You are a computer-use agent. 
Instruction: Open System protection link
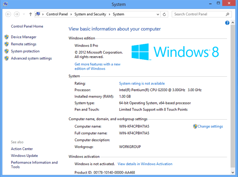click(x=25, y=51)
